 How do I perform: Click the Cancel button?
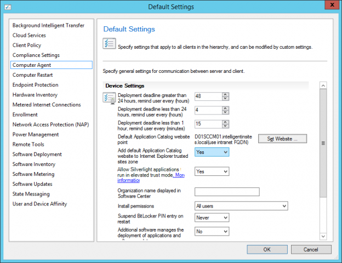coord(311,249)
